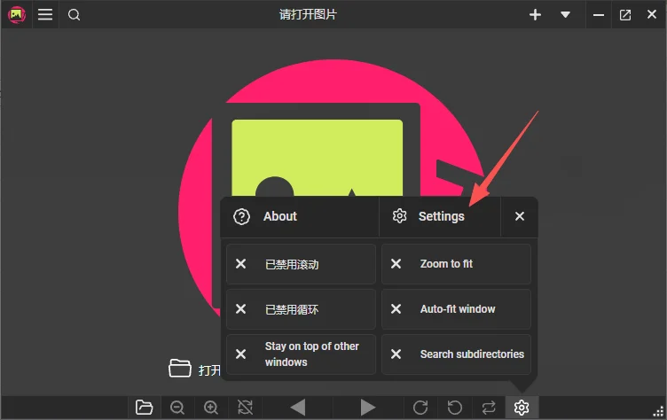Minimize the viewer window
The height and width of the screenshot is (420, 667).
click(599, 15)
